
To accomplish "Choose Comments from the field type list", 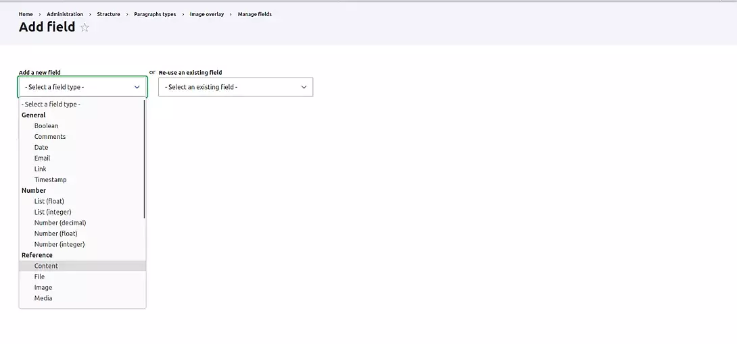I will coord(50,137).
